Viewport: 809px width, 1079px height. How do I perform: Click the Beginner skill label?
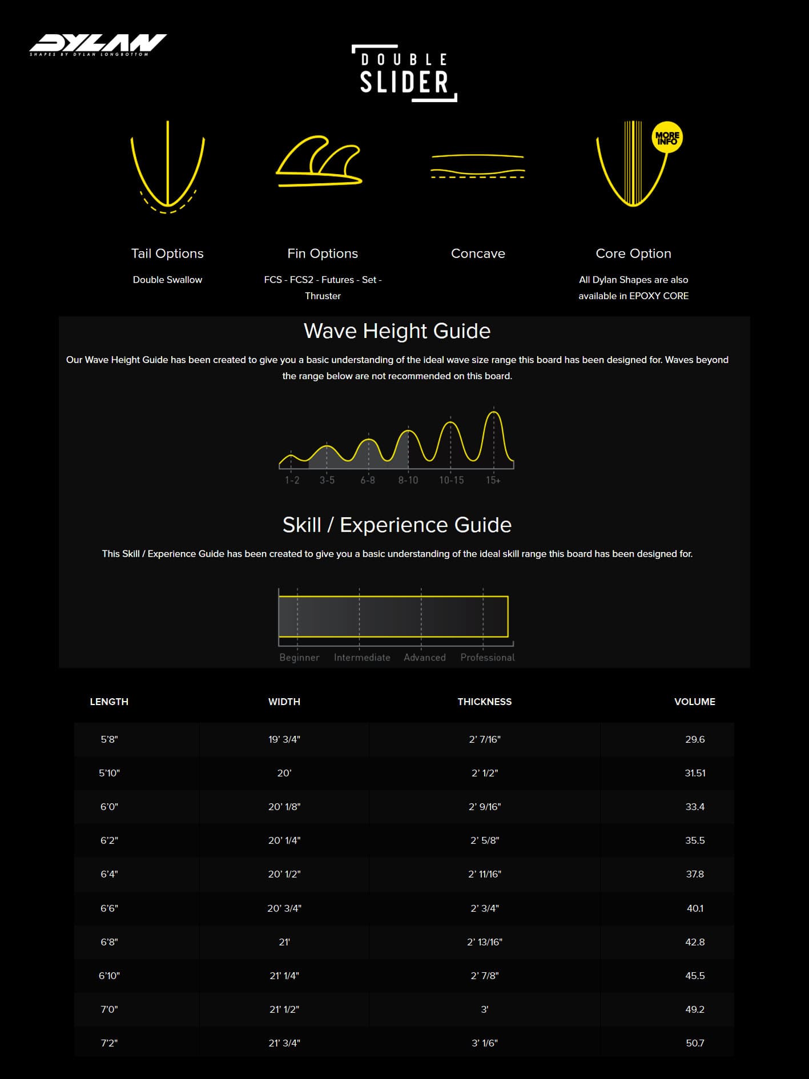[299, 657]
